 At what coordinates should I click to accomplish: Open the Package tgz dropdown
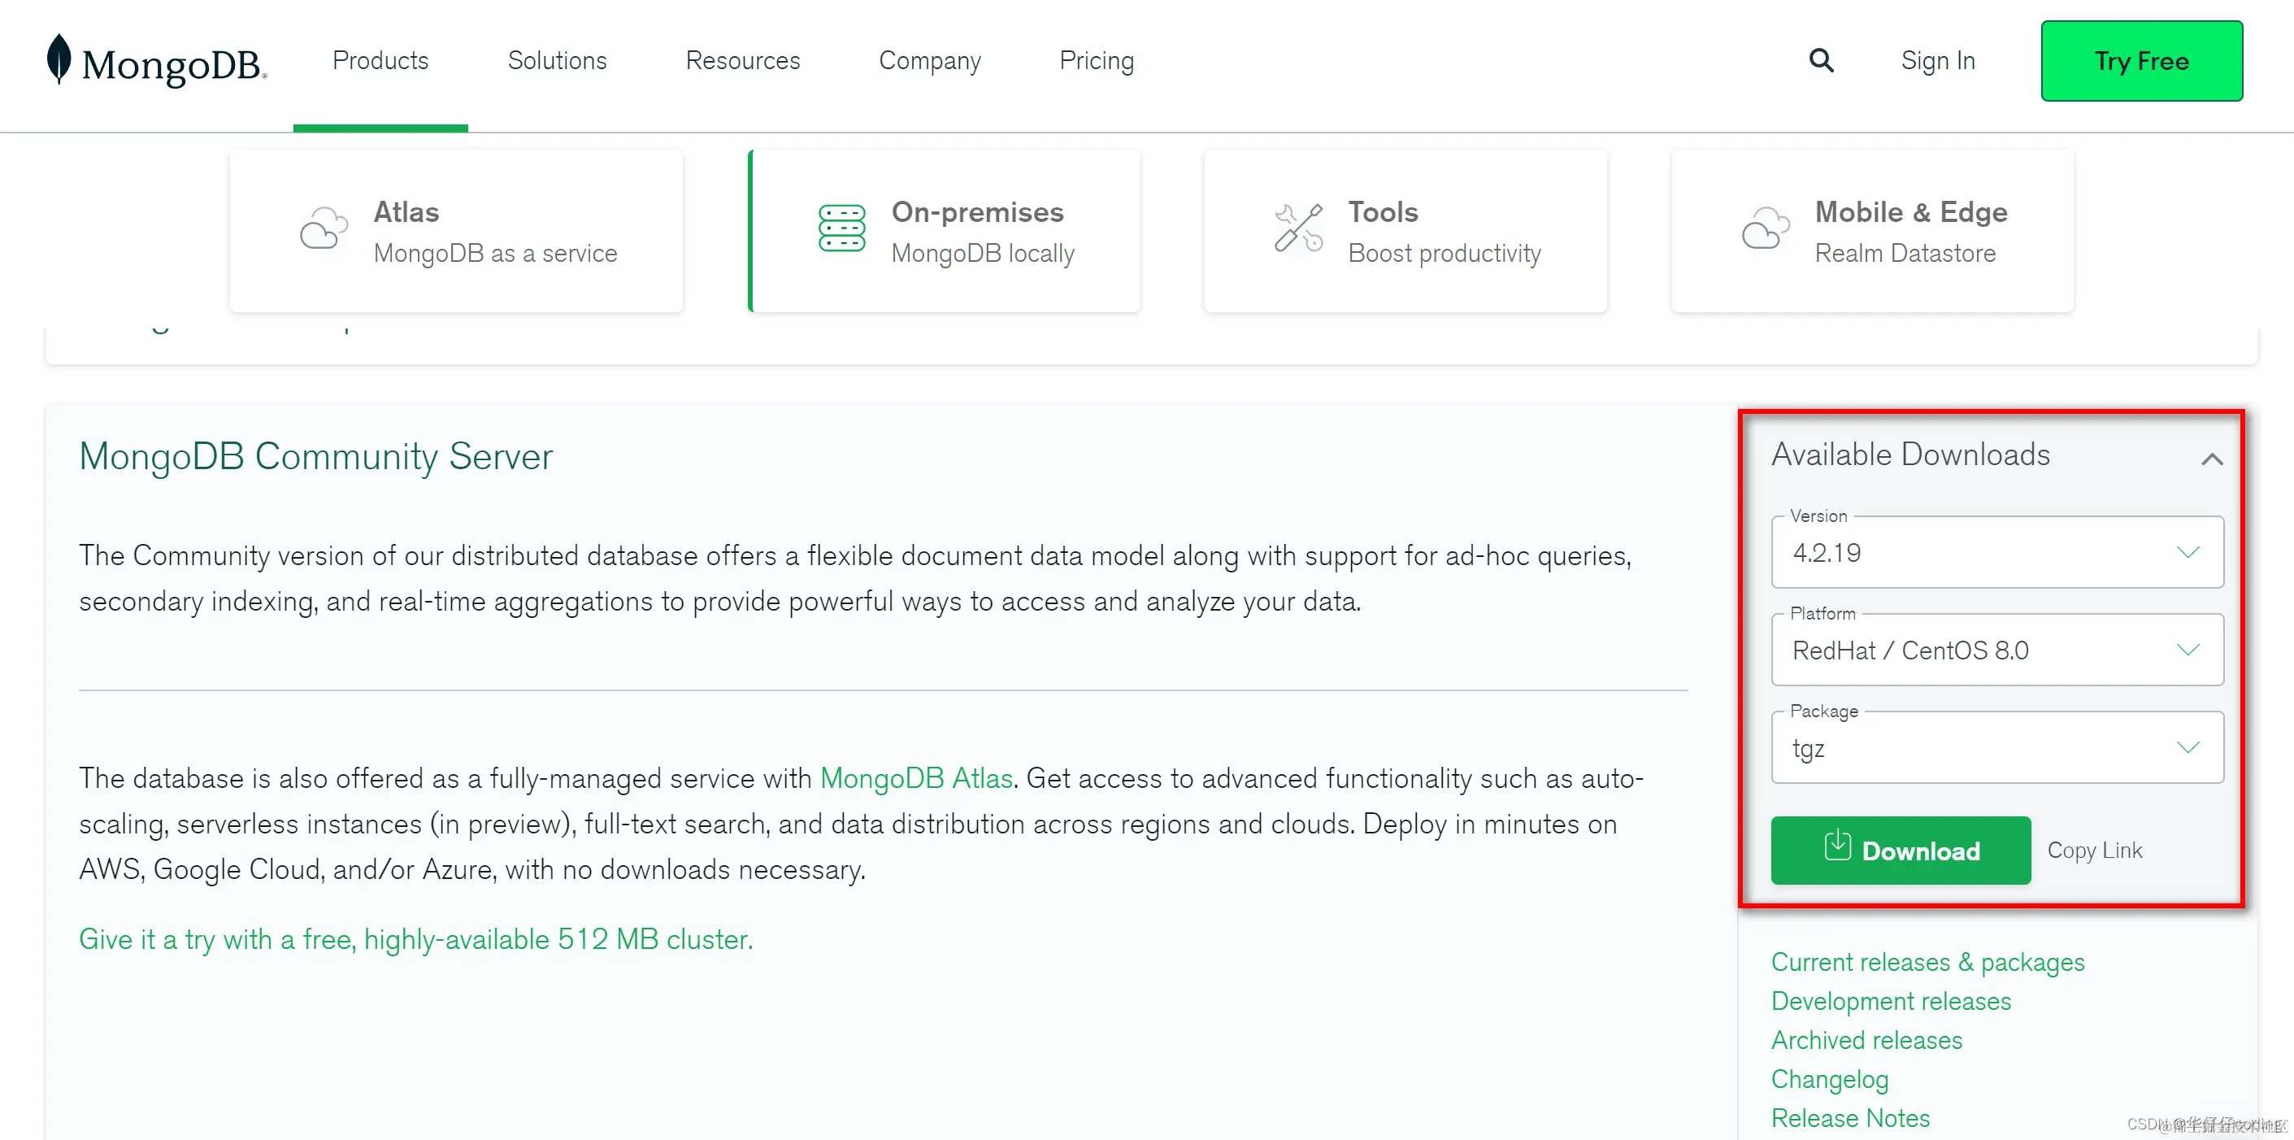click(x=1996, y=748)
